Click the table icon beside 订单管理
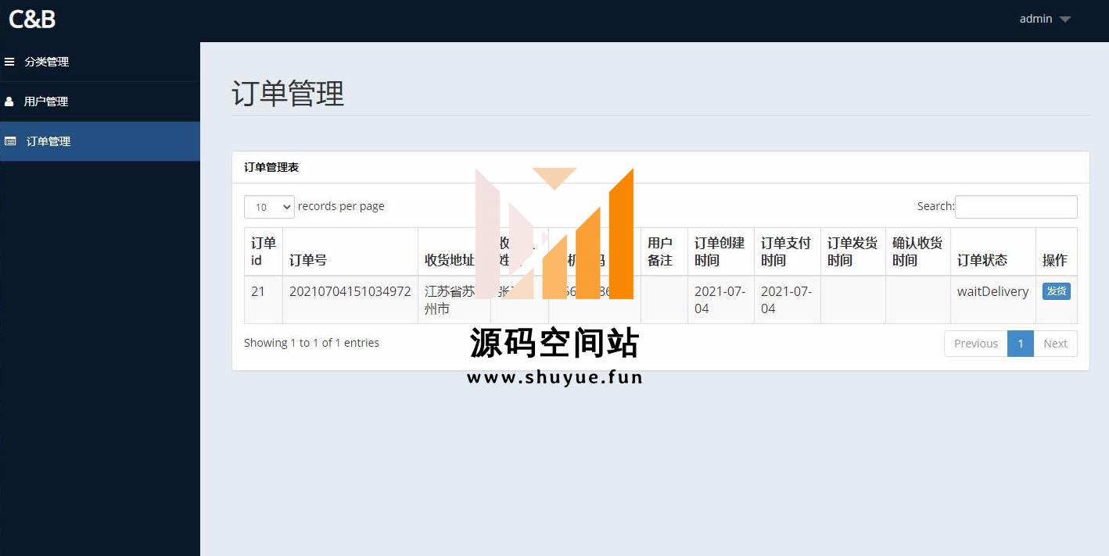Viewport: 1109px width, 556px height. coord(10,141)
